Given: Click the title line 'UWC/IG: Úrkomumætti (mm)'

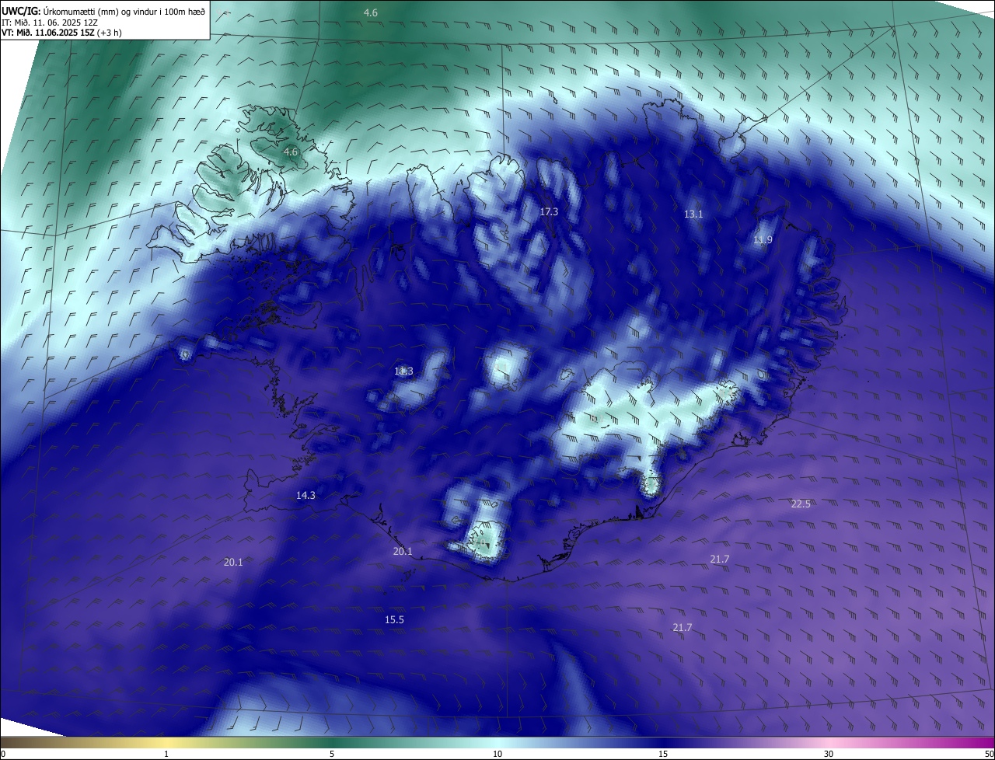Looking at the screenshot, I should click(103, 11).
